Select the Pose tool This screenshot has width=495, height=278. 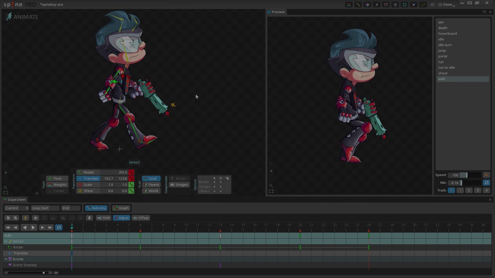57,178
